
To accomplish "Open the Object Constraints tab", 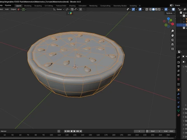I will 178,107.
